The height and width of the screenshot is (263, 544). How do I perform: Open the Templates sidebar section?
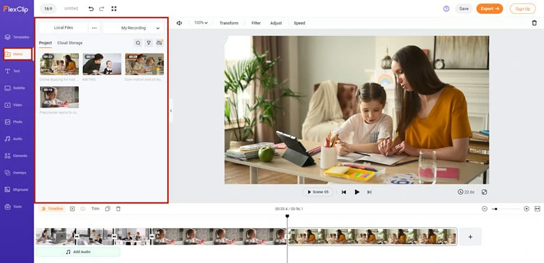17,37
